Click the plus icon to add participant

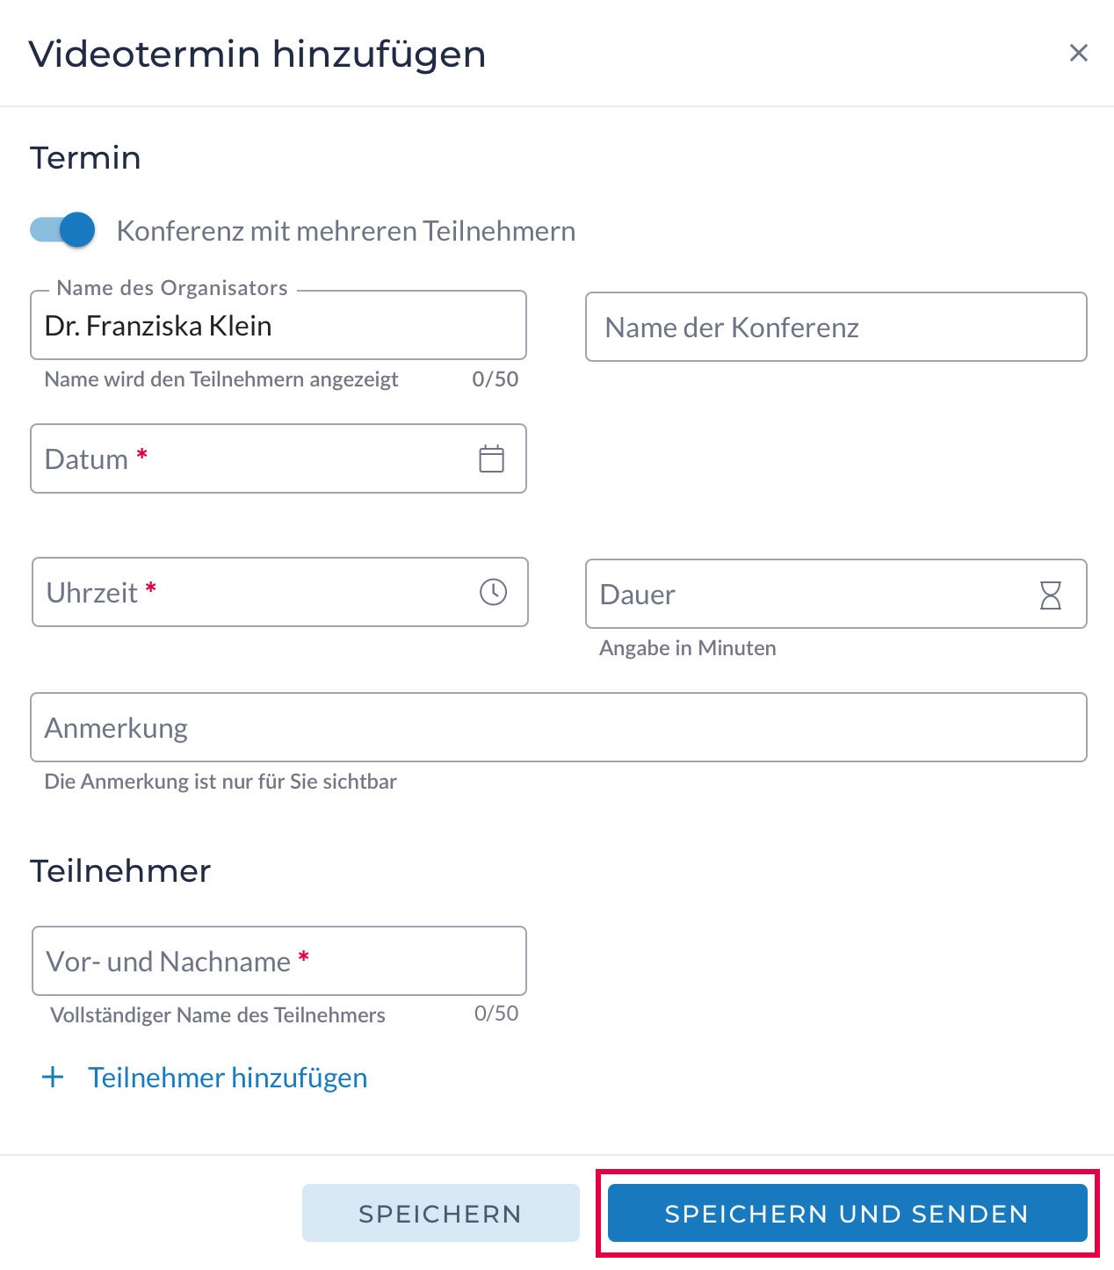[54, 1077]
